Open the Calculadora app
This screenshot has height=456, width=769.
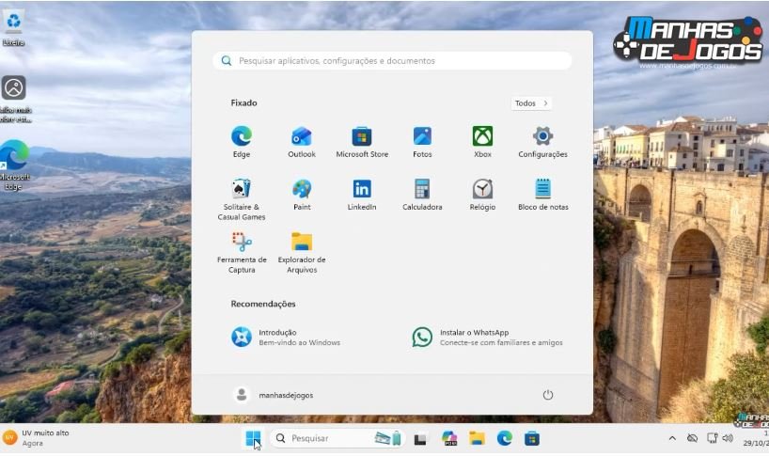click(422, 190)
